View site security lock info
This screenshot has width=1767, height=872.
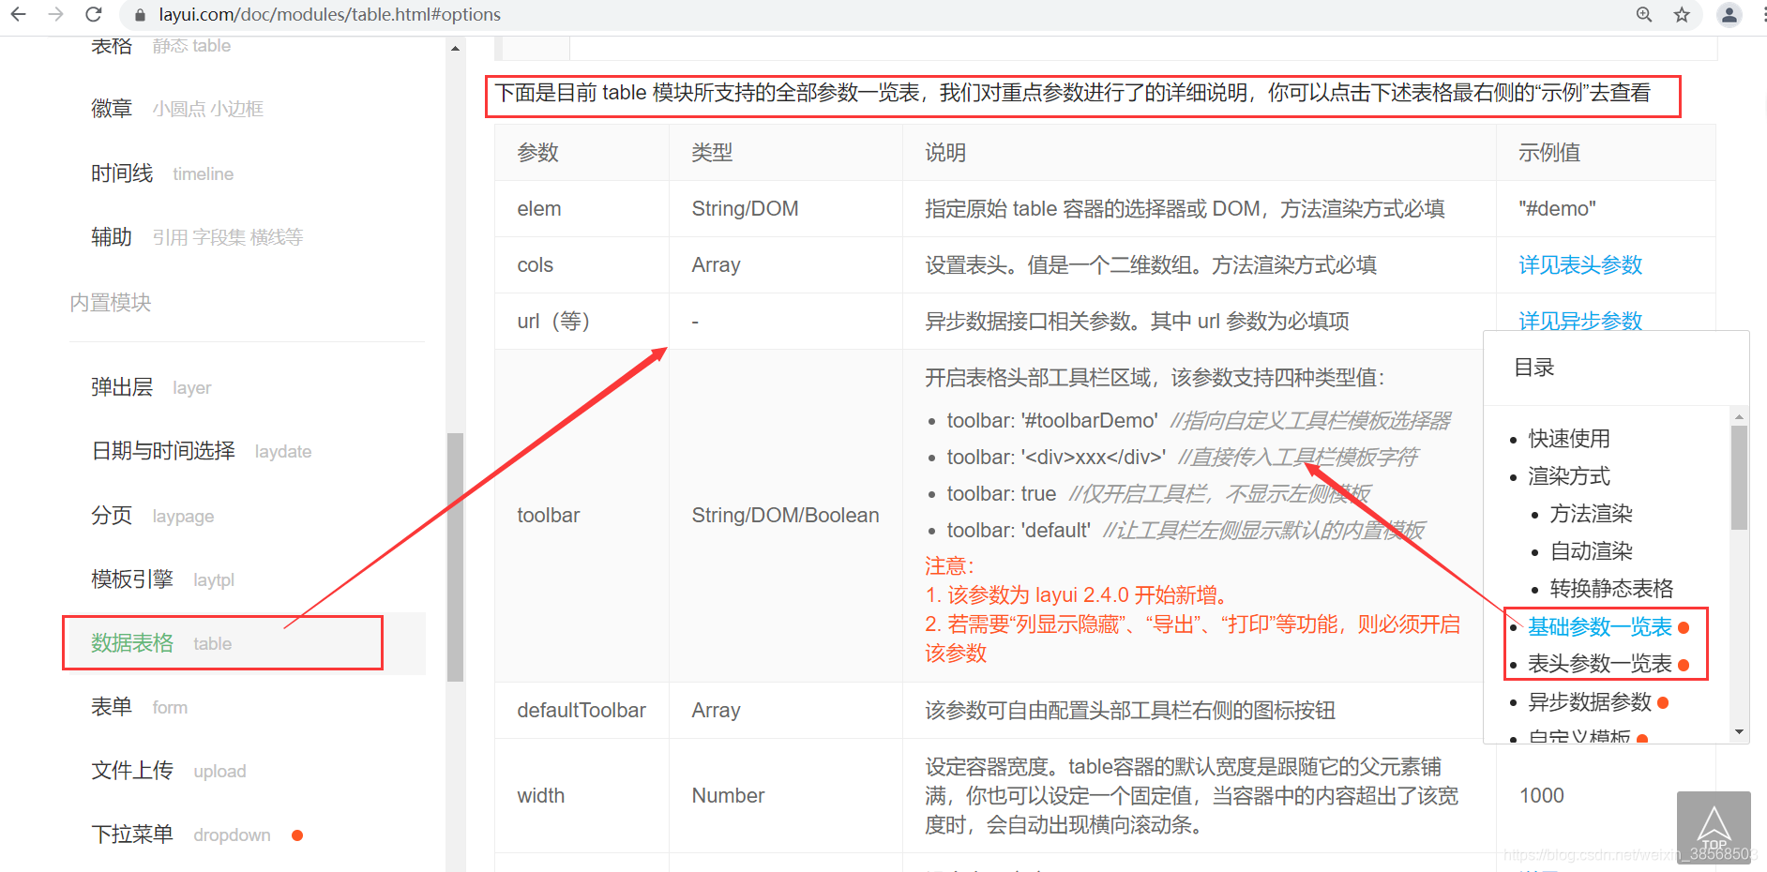[141, 15]
